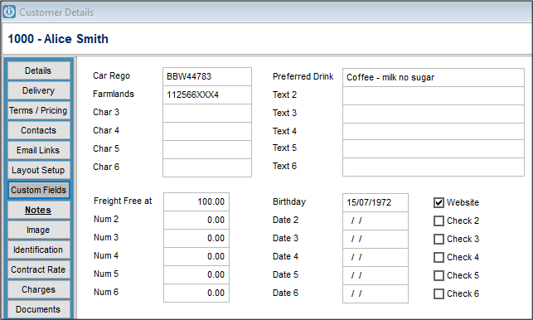Screen dimensions: 533x320
Task: Open Terms / Pricing section
Action: (38, 110)
